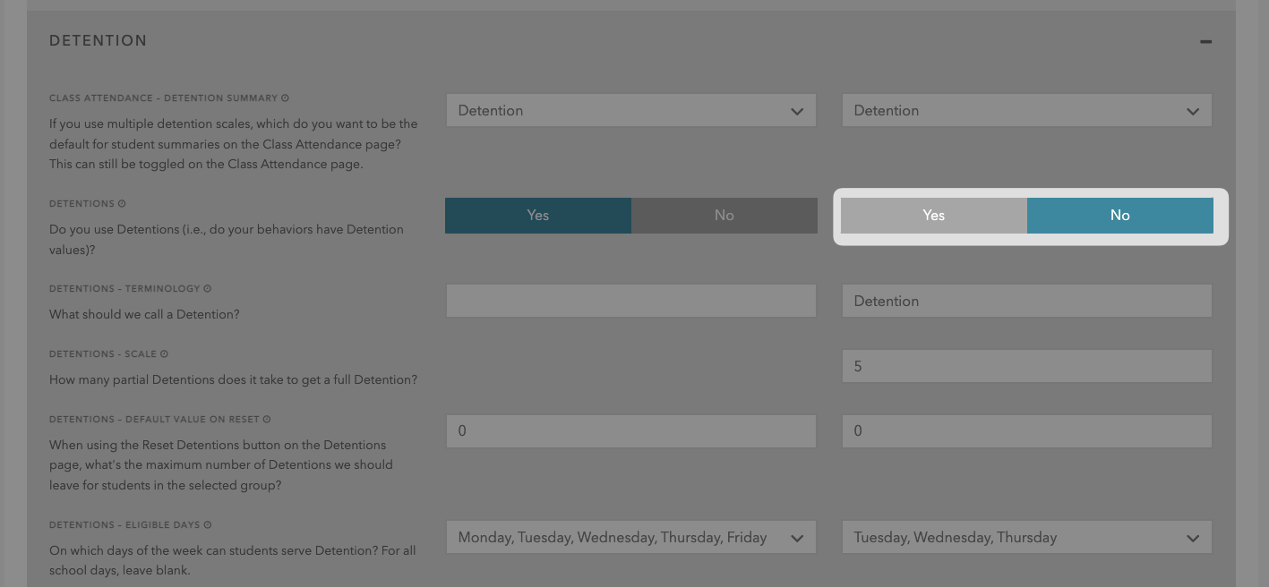The width and height of the screenshot is (1269, 587).
Task: Click the Terminology field containing Detention
Action: pyautogui.click(x=1026, y=302)
